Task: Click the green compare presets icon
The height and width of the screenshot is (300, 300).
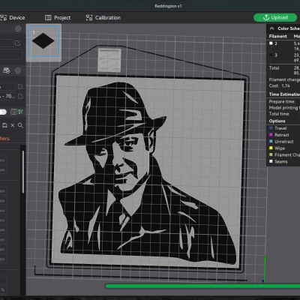Action: click(x=20, y=112)
